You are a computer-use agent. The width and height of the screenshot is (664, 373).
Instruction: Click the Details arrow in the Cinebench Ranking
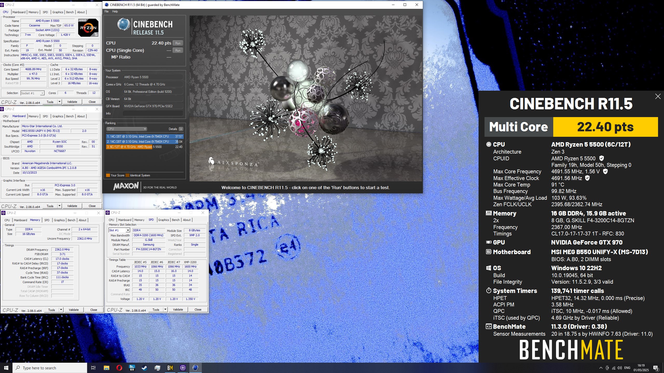[x=181, y=129]
